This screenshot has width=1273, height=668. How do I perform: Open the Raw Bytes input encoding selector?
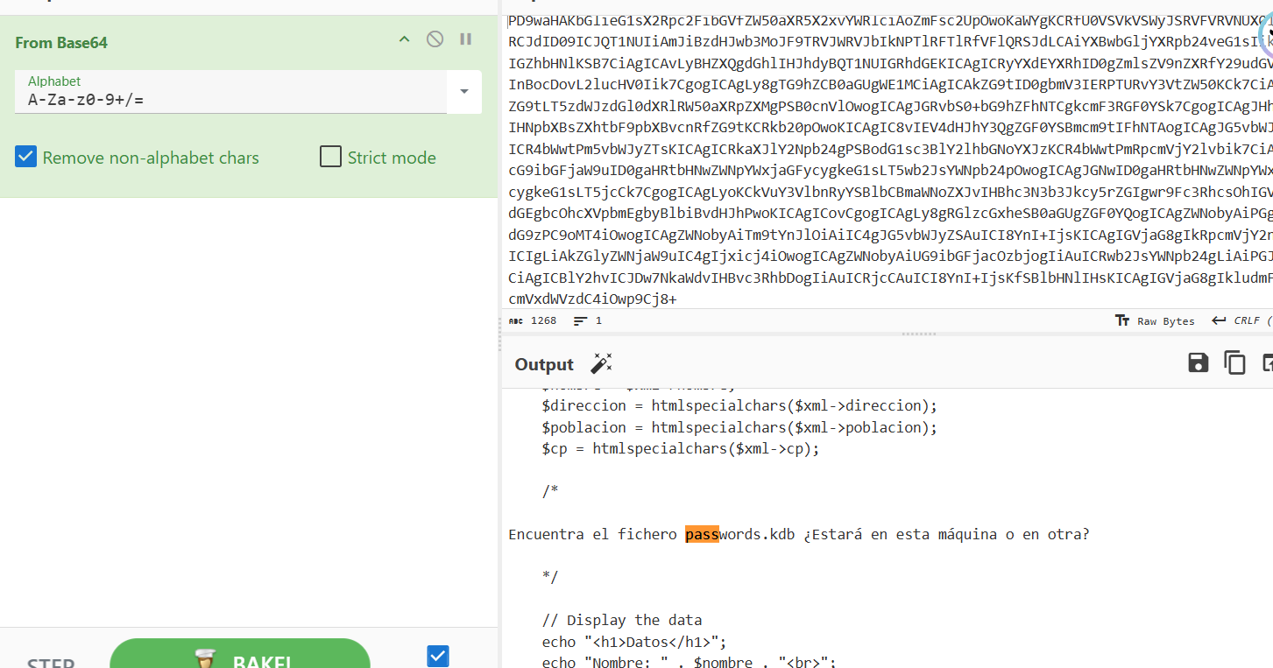tap(1155, 321)
